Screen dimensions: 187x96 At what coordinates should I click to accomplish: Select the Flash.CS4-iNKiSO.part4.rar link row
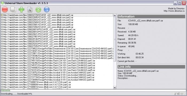coord(57,68)
